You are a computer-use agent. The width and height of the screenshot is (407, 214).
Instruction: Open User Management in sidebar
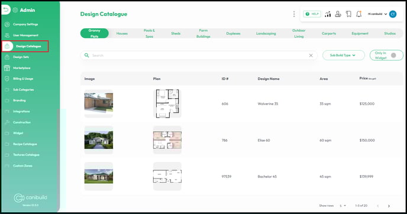coord(25,35)
